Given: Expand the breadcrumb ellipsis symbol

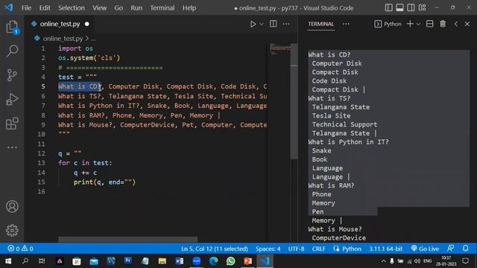Looking at the screenshot, I should click(93, 39).
